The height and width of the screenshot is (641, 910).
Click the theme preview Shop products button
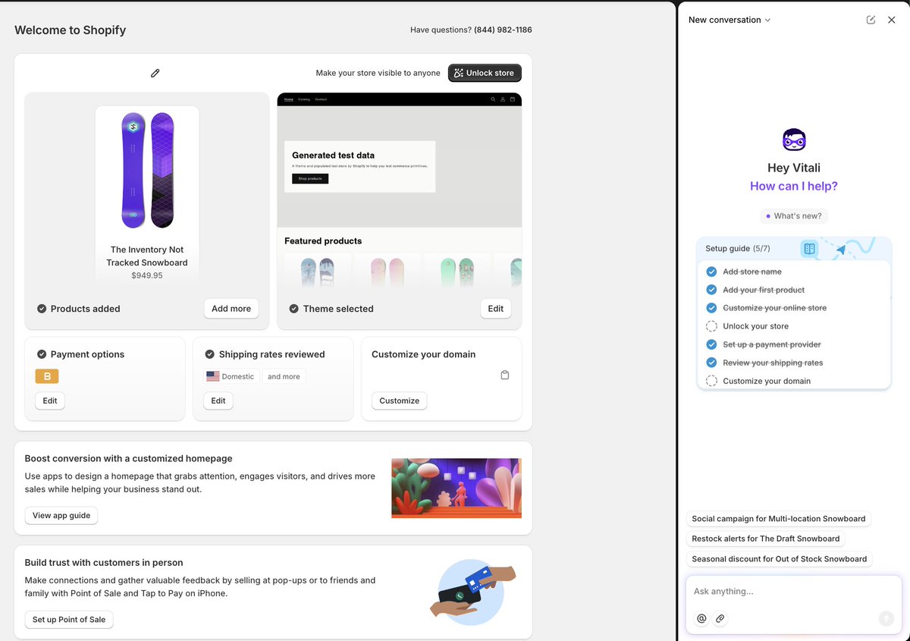[x=310, y=178]
